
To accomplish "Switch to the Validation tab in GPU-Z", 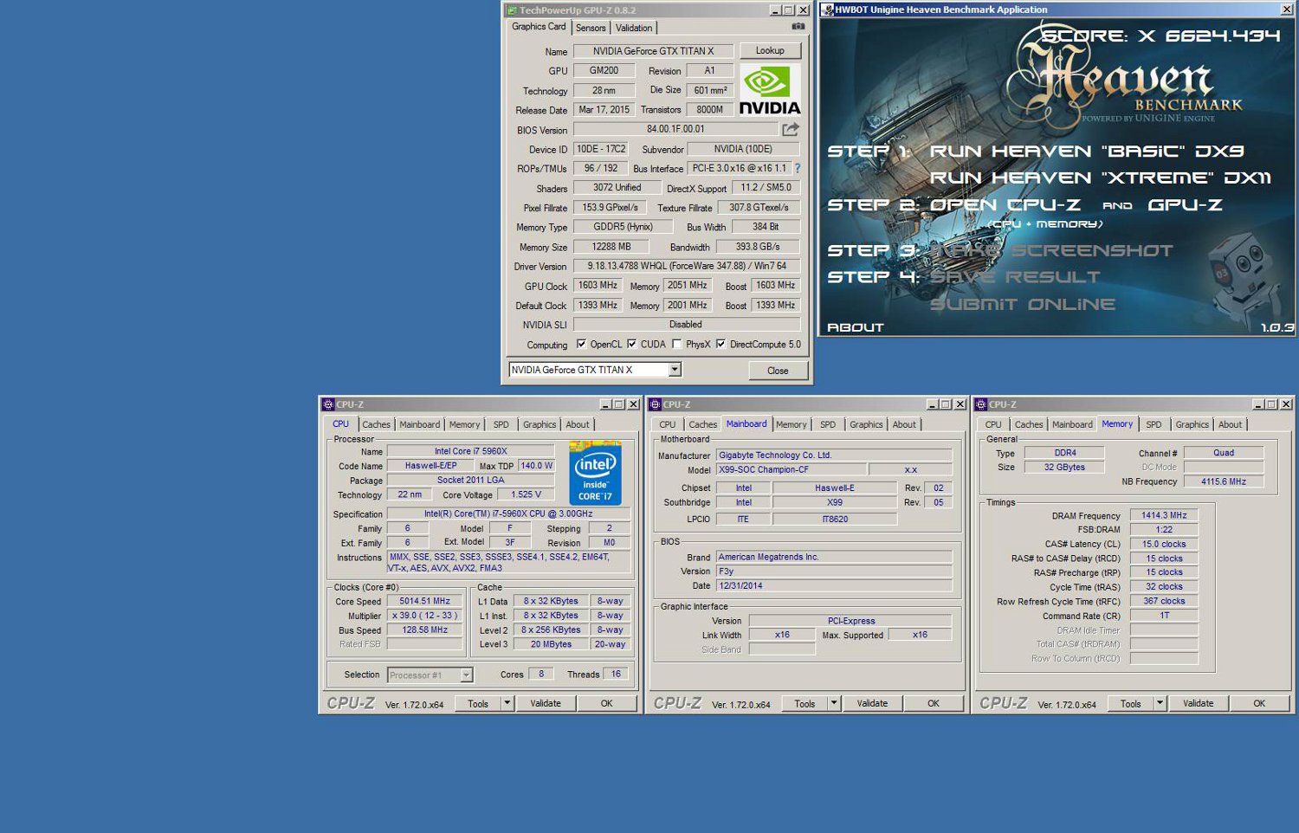I will [634, 28].
